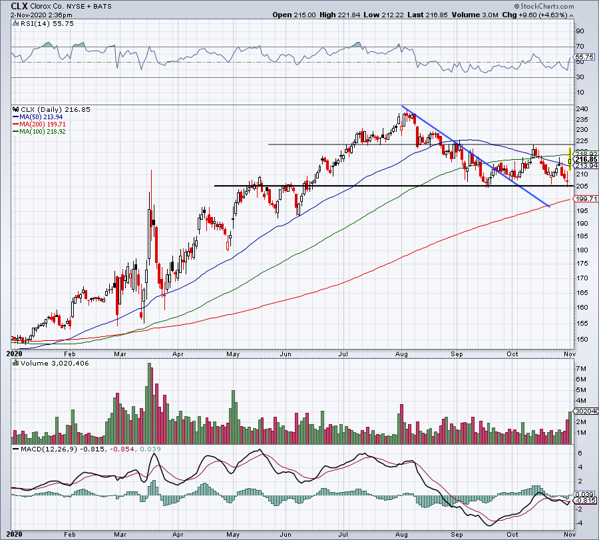Click the 2-Nov-2020 2:36pm timestamp
Screen dimensions: 599x540
click(x=41, y=15)
